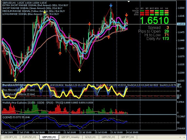Click the QQEA(5) indicator label
Image resolution: width=187 pixels, height=140 pixels.
16,117
